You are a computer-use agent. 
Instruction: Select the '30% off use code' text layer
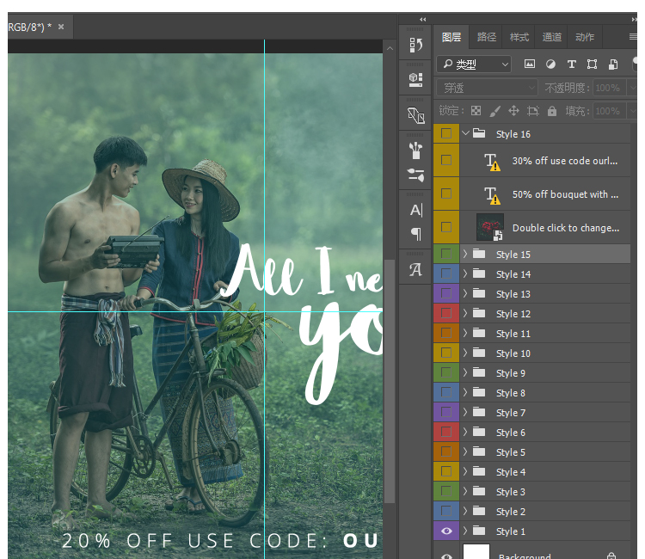(x=564, y=161)
